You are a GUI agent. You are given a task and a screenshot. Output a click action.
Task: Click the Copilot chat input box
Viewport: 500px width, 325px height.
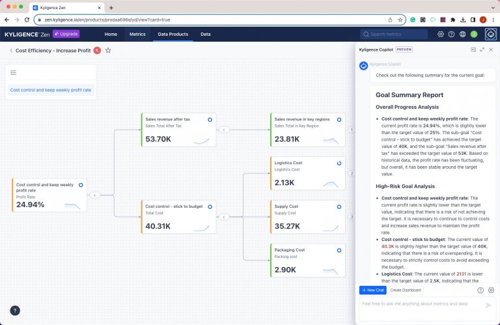pos(427,309)
